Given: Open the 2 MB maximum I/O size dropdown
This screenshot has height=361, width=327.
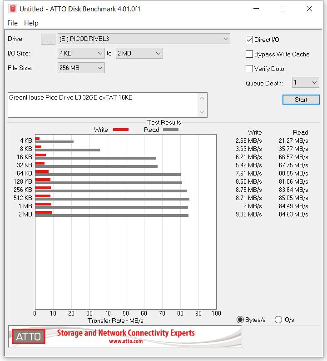Looking at the screenshot, I should point(139,53).
